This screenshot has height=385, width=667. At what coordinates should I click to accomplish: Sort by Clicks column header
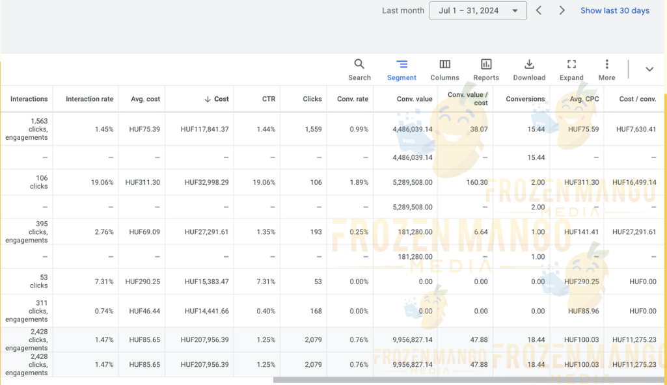312,99
